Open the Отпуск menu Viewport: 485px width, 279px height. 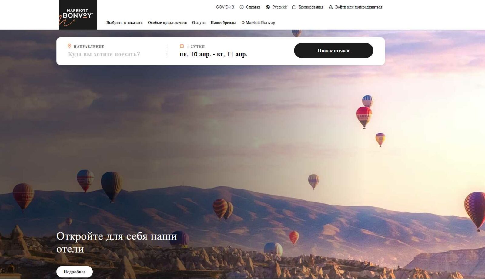[x=199, y=22]
